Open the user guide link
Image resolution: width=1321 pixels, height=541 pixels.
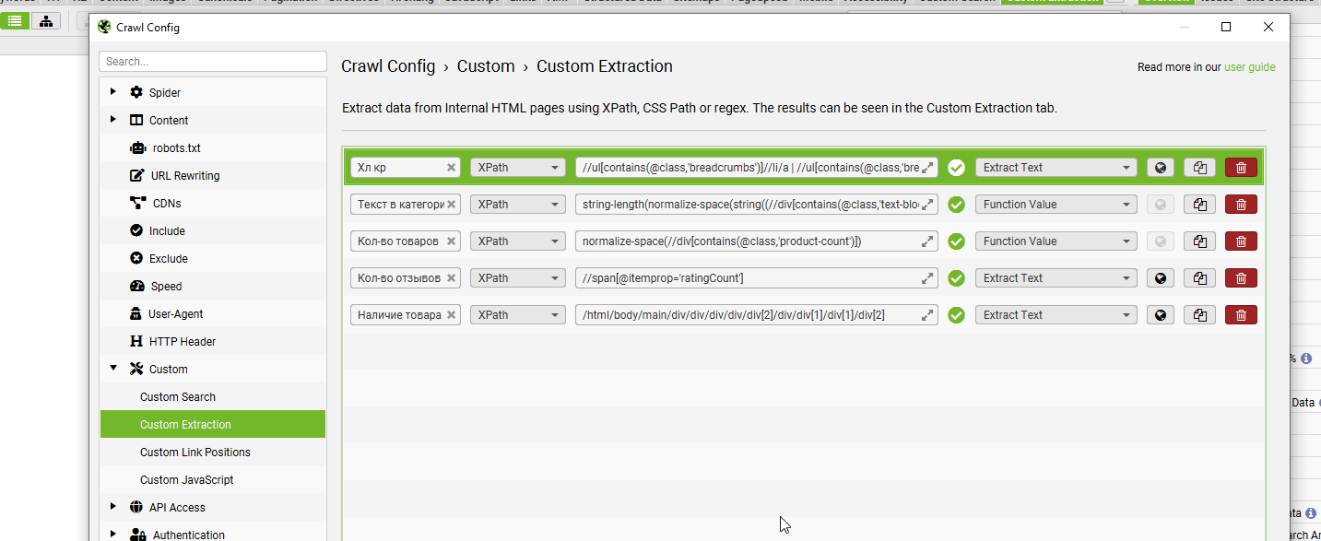point(1249,67)
